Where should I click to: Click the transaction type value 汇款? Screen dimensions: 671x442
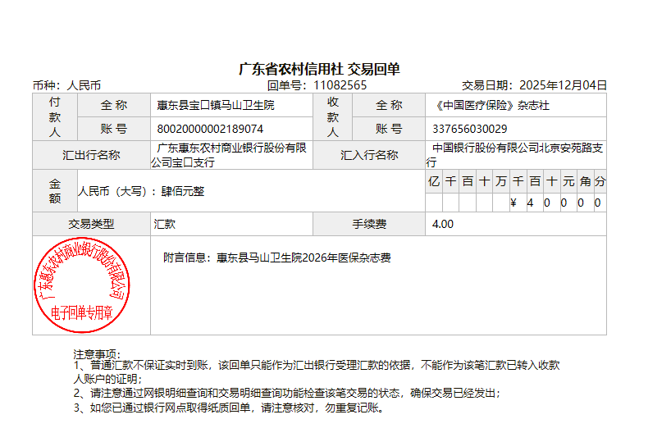point(165,224)
